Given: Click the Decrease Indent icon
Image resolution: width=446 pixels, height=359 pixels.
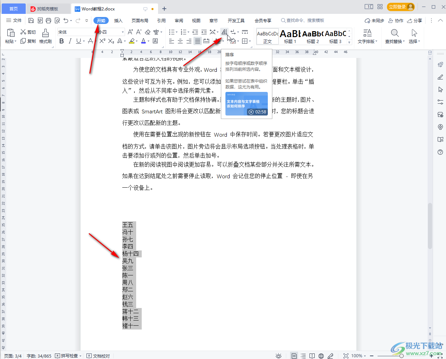Looking at the screenshot, I should pyautogui.click(x=195, y=32).
